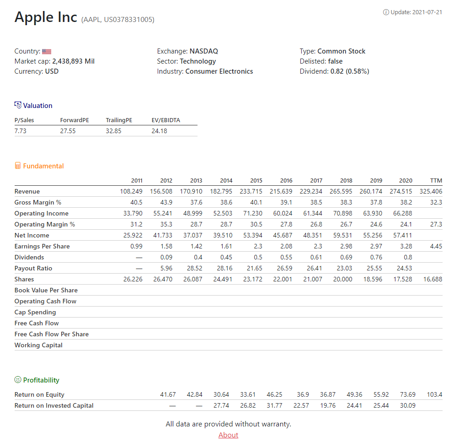This screenshot has width=470, height=442.
Task: Click the Market cap value 2,438,893 Mil
Action: click(73, 61)
